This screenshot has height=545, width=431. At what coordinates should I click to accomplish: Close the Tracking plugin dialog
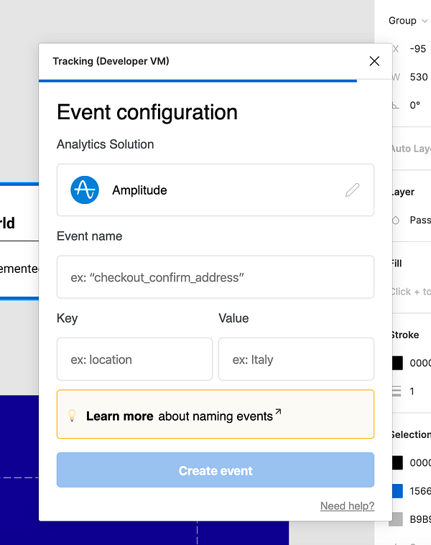click(x=374, y=61)
